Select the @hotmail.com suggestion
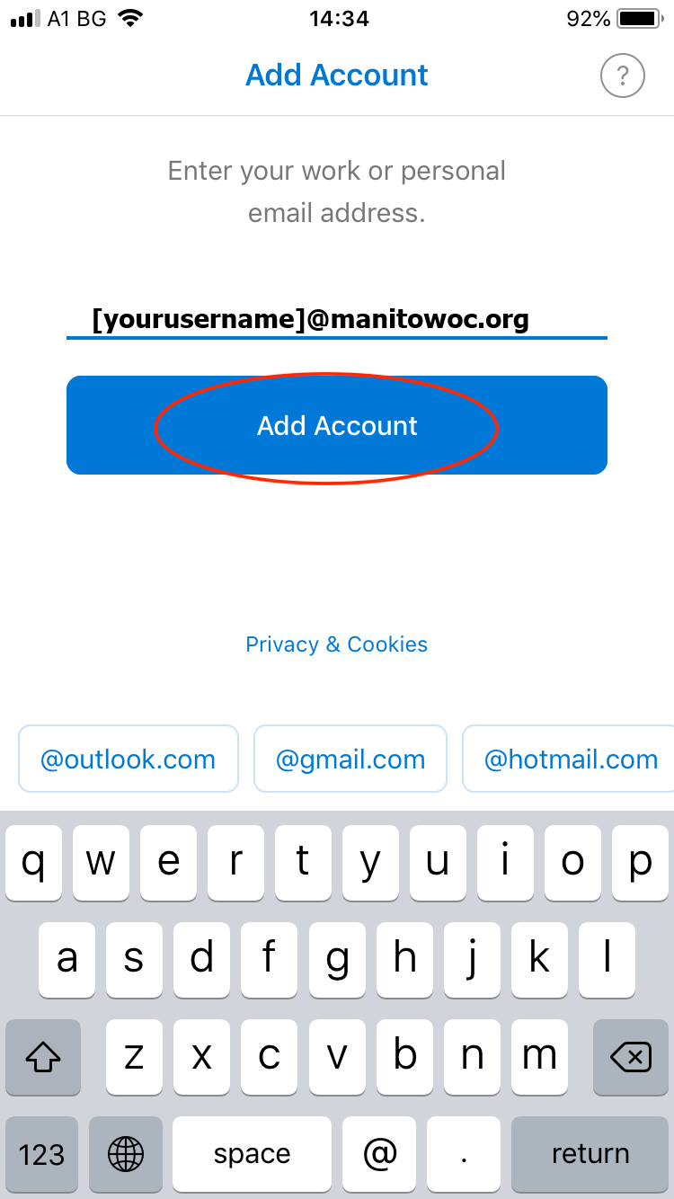The width and height of the screenshot is (674, 1199). pyautogui.click(x=570, y=759)
